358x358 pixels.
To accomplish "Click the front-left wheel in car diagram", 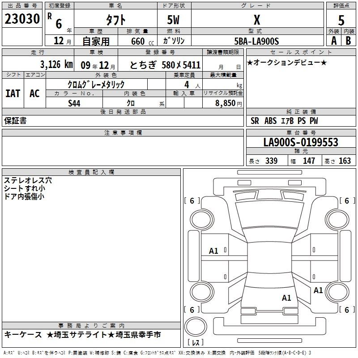I will (x=202, y=220).
